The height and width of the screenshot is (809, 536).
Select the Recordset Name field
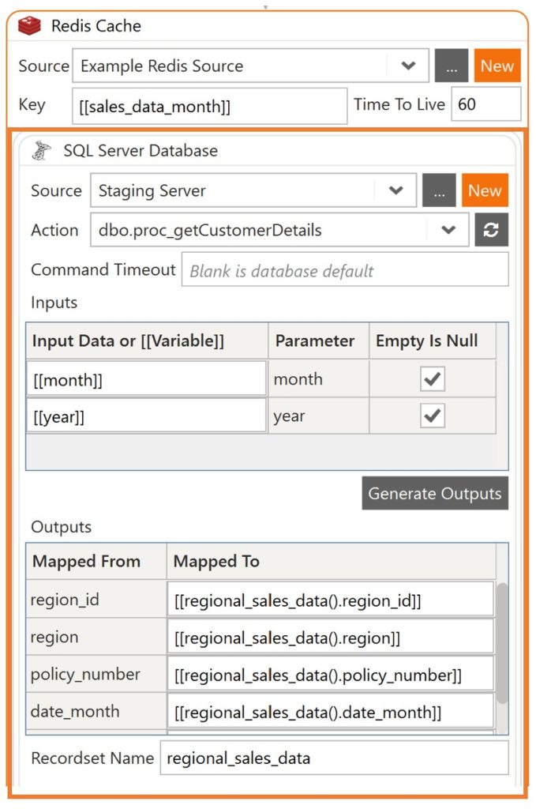[332, 758]
